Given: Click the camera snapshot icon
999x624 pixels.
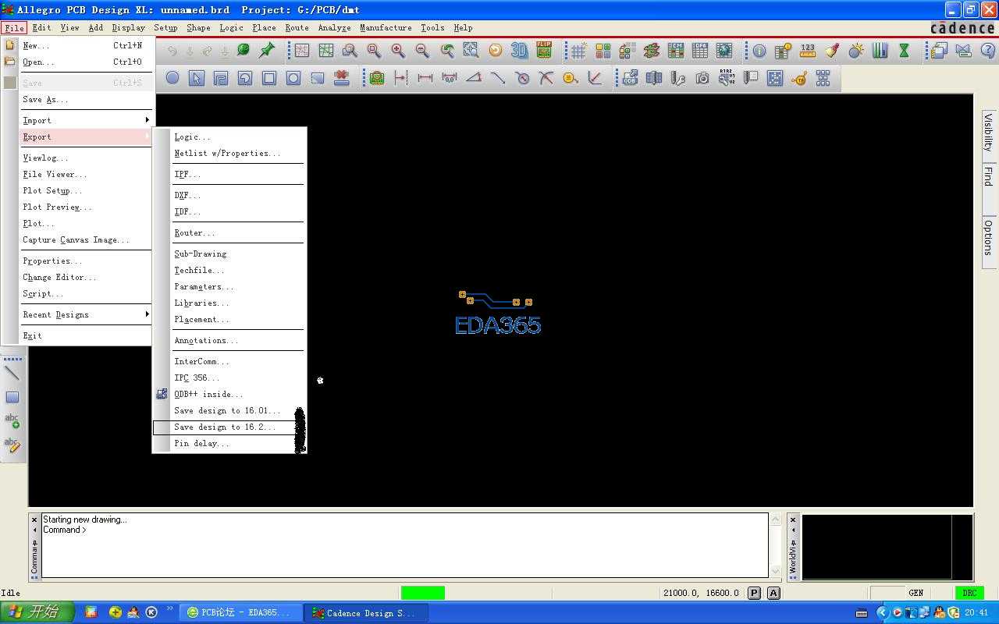Looking at the screenshot, I should [702, 78].
